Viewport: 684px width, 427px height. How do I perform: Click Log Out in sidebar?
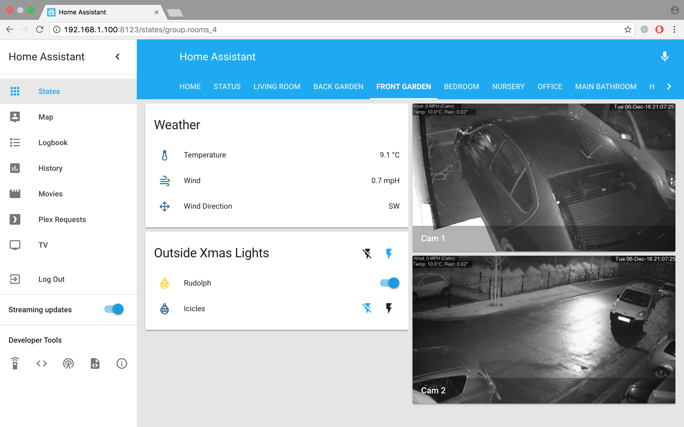point(52,279)
